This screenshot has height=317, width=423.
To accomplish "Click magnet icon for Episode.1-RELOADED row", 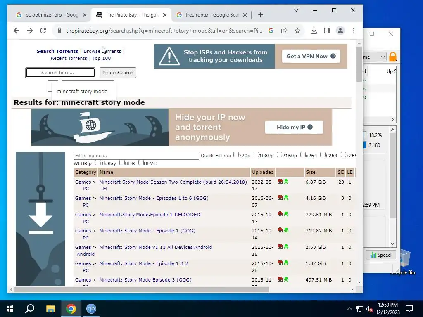I will (x=280, y=214).
